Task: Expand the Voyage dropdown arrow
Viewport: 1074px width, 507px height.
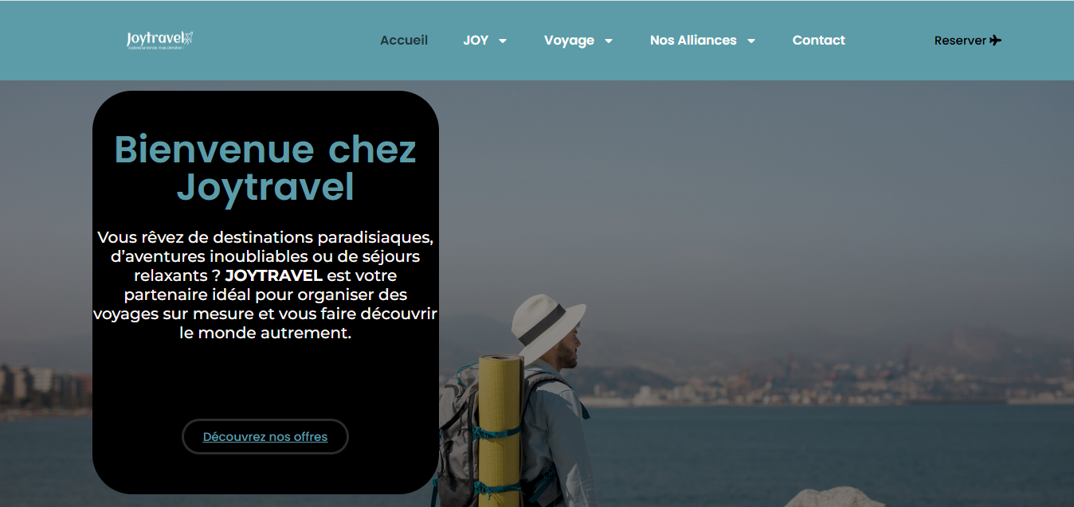Action: tap(609, 41)
